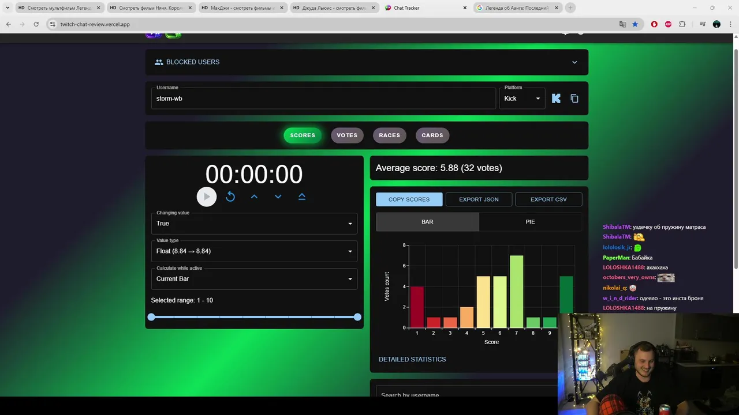This screenshot has height=415, width=739.
Task: Open the Chrome three-dot menu
Action: [x=731, y=24]
